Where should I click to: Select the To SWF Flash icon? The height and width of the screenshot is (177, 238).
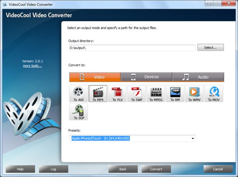(136, 93)
